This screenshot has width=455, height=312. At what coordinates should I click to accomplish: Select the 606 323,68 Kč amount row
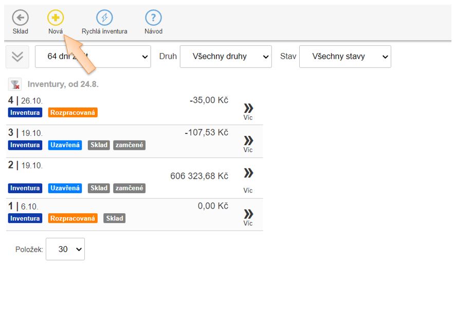199,176
